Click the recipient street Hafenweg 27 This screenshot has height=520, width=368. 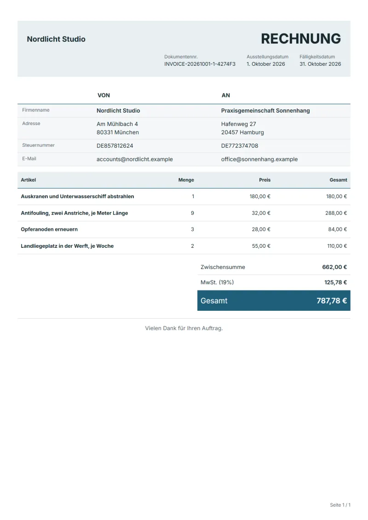click(239, 124)
